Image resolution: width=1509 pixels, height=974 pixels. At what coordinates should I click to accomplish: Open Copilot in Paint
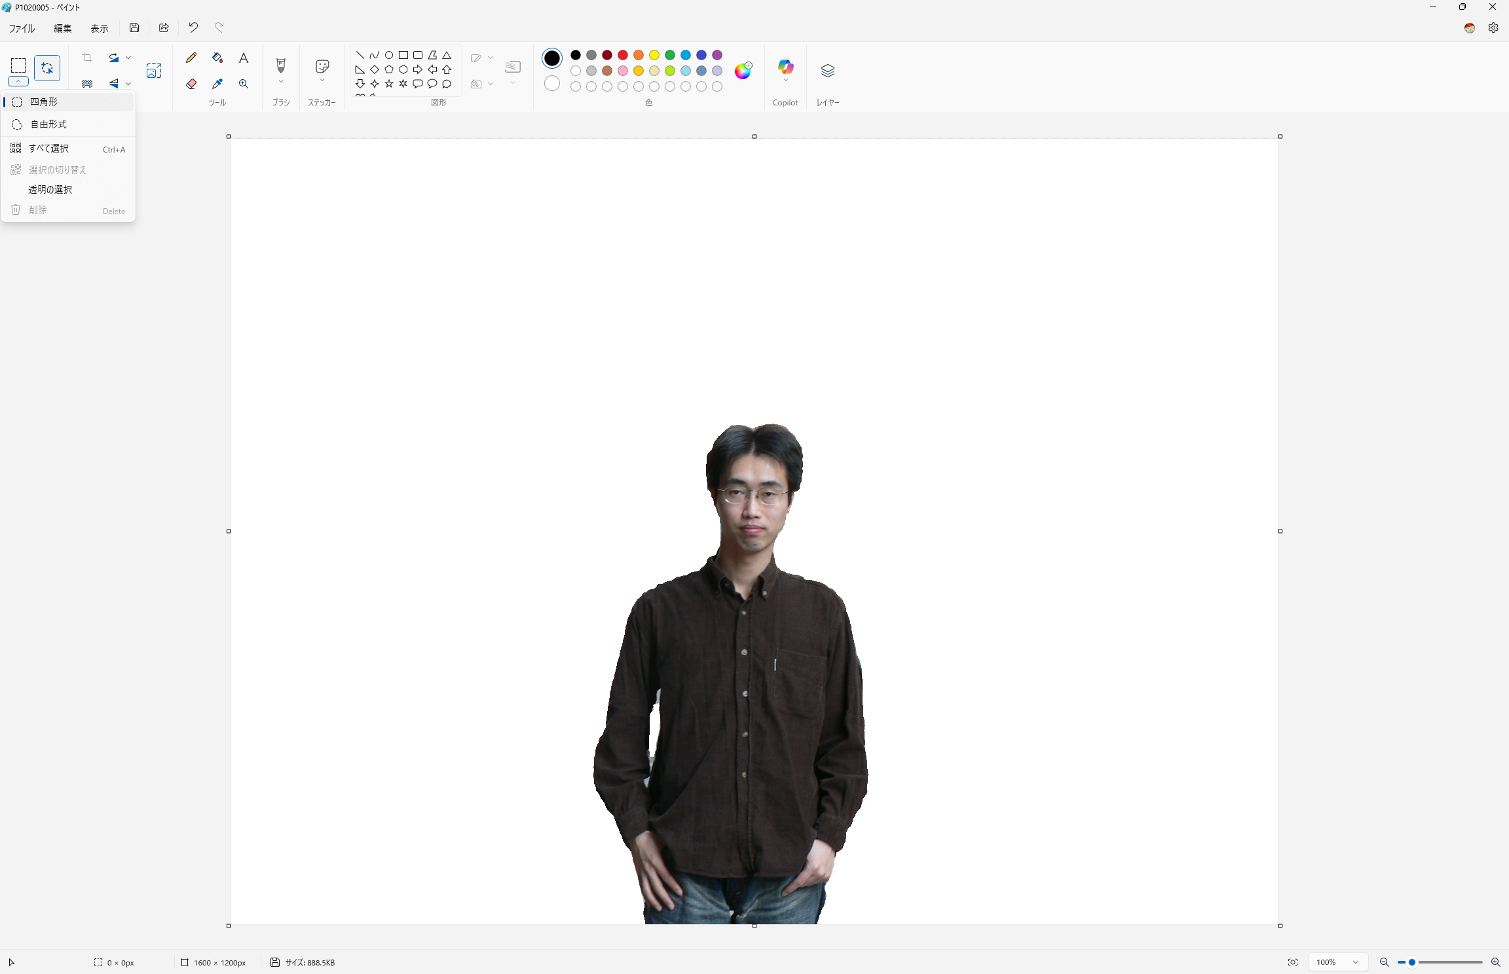pos(785,69)
